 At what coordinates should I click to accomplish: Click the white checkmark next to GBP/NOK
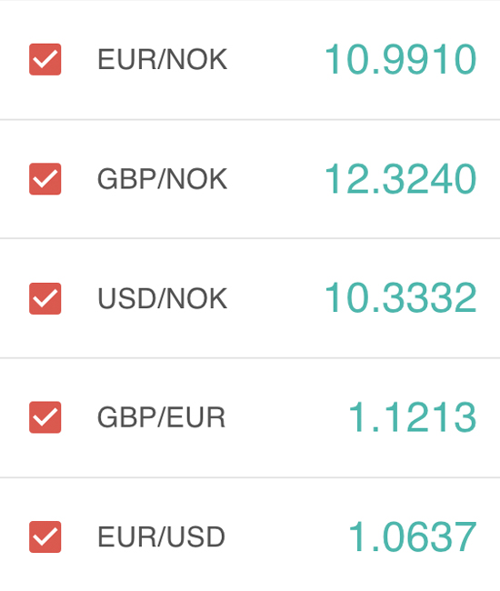tap(45, 179)
